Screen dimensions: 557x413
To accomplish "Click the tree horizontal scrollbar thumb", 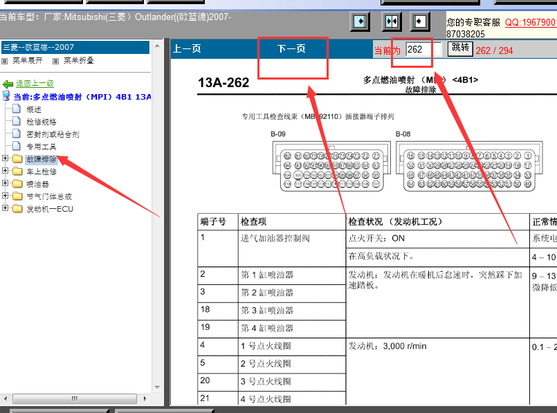I will point(75,398).
